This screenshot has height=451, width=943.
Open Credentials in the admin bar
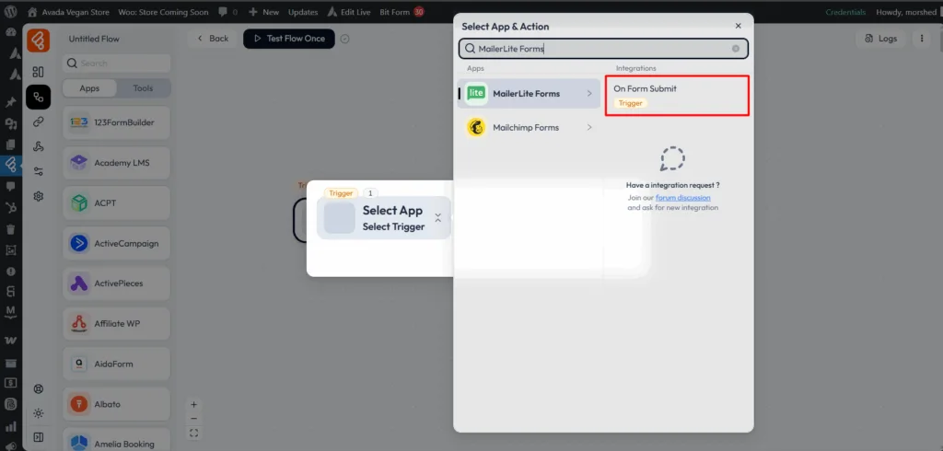pyautogui.click(x=845, y=11)
